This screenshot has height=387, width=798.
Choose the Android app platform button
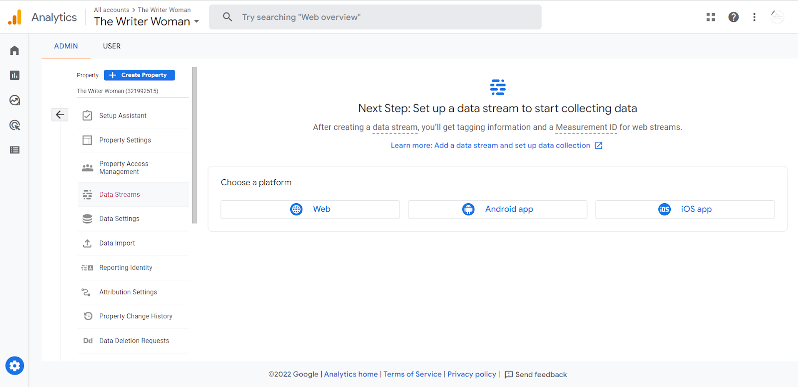pyautogui.click(x=497, y=209)
